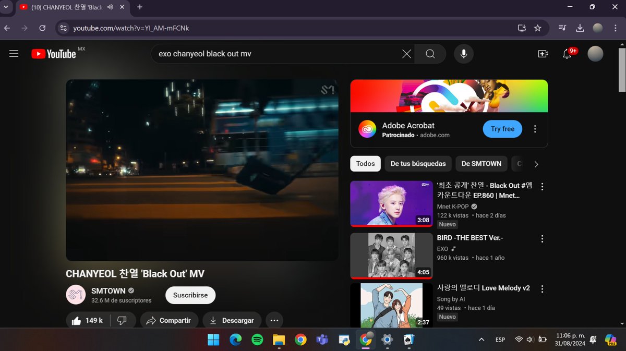Open the Song by AI channel link
Screen dimensions: 626x351
(451, 299)
